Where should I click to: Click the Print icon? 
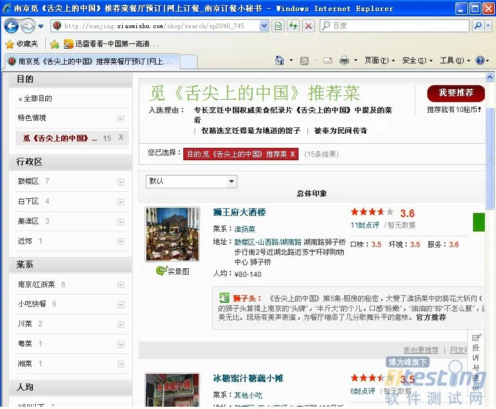[x=344, y=60]
